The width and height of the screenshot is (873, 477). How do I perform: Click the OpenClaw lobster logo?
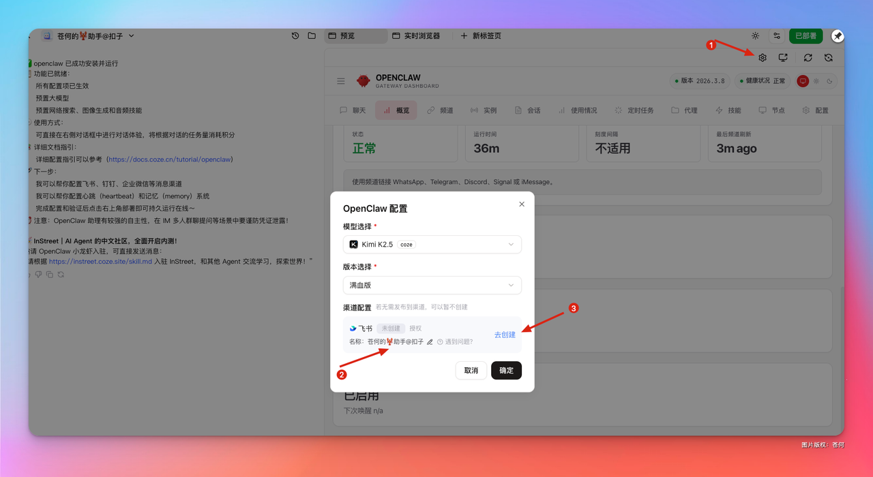coord(364,81)
